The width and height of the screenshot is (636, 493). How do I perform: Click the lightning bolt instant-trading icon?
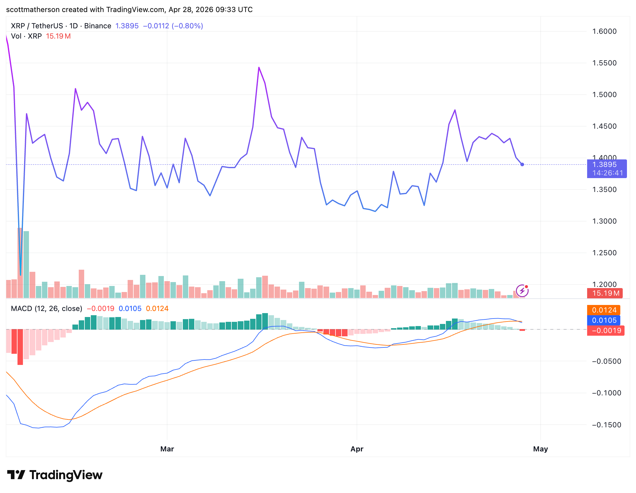(x=522, y=290)
